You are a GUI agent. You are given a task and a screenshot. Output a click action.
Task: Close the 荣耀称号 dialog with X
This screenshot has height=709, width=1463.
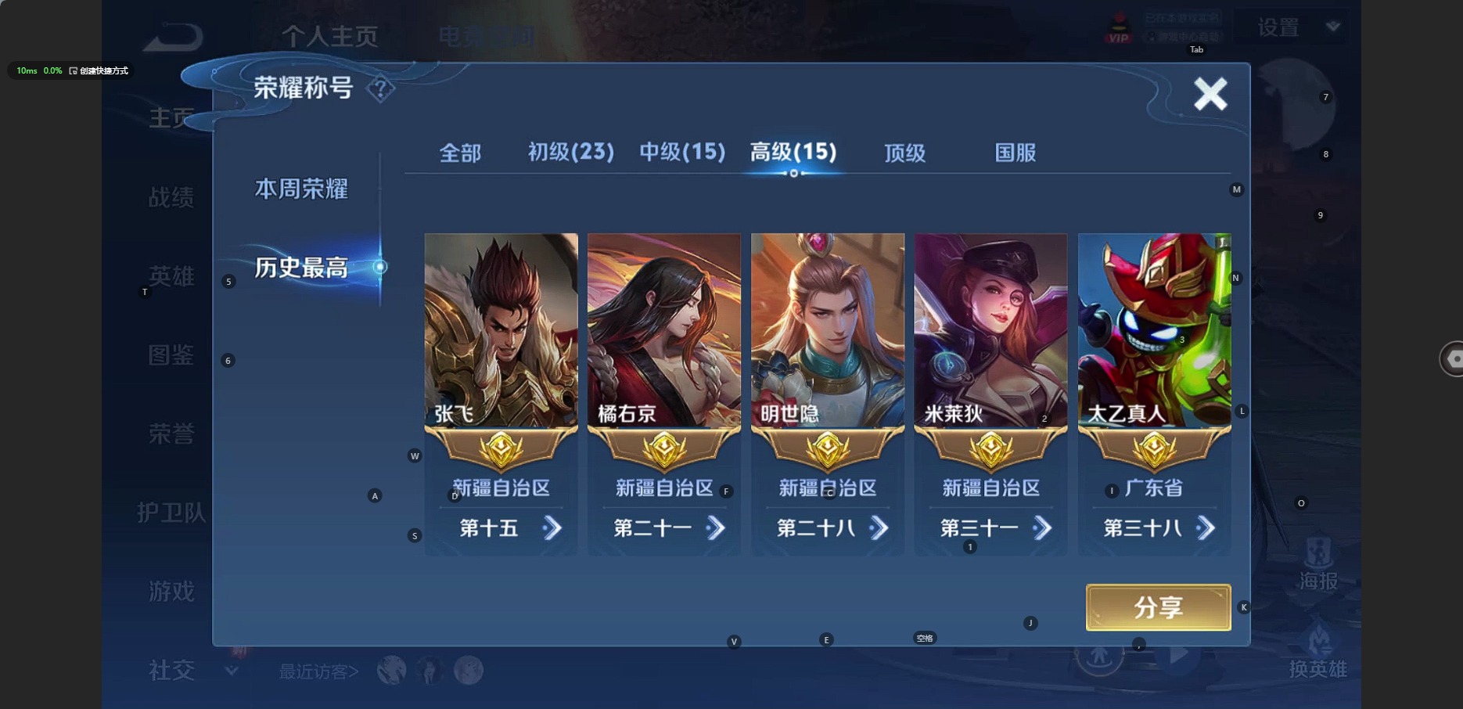point(1210,94)
